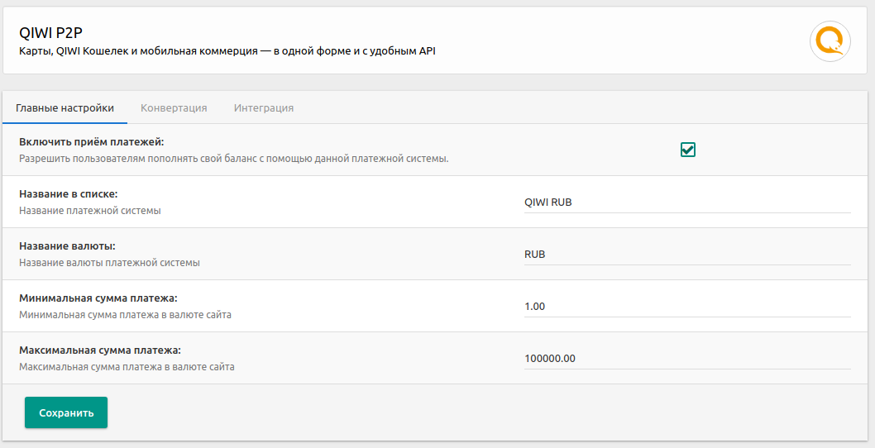Click the description starting with Разрешить пользователям
The image size is (875, 448).
pyautogui.click(x=233, y=159)
